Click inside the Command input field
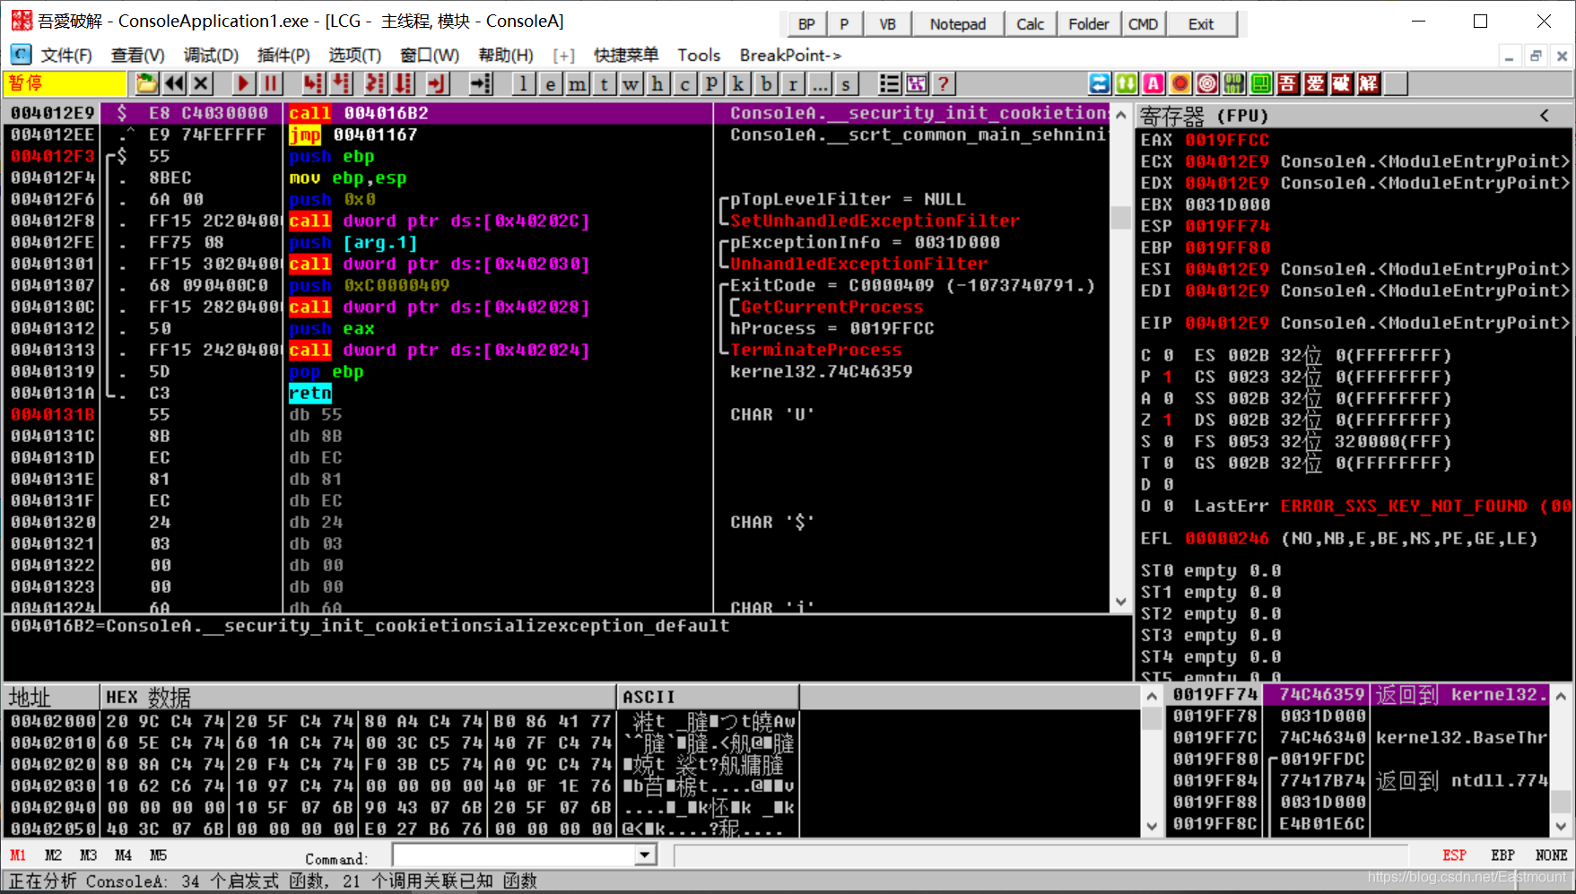This screenshot has height=894, width=1576. pos(514,855)
